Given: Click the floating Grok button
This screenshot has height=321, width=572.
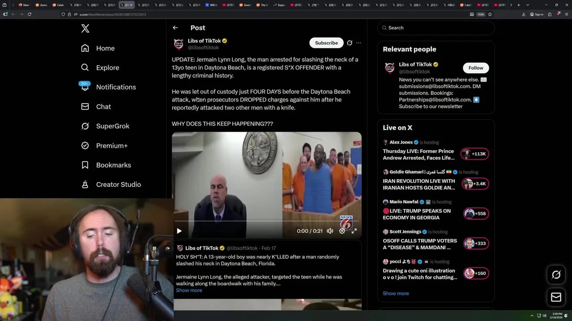Looking at the screenshot, I should coord(556,275).
